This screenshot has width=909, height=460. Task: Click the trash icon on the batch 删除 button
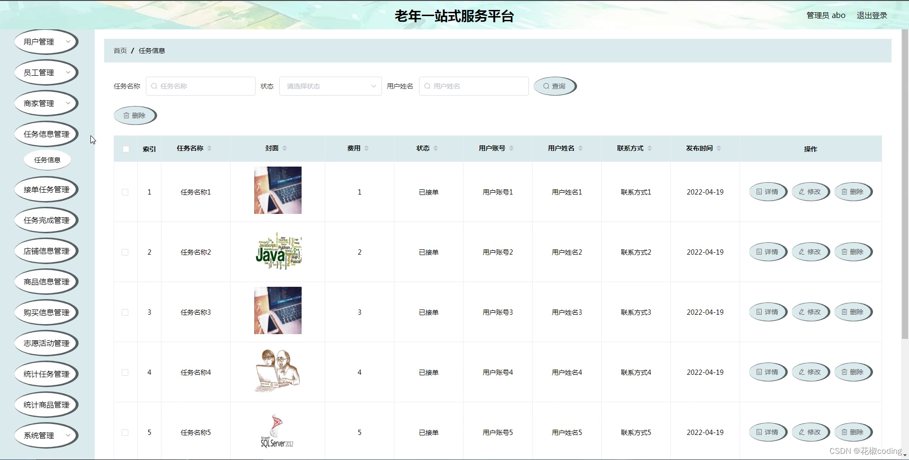click(126, 115)
